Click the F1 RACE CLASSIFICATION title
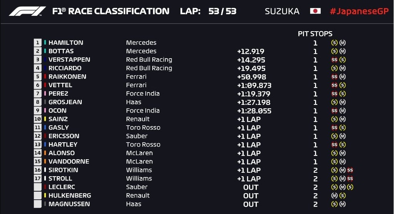 pyautogui.click(x=111, y=11)
